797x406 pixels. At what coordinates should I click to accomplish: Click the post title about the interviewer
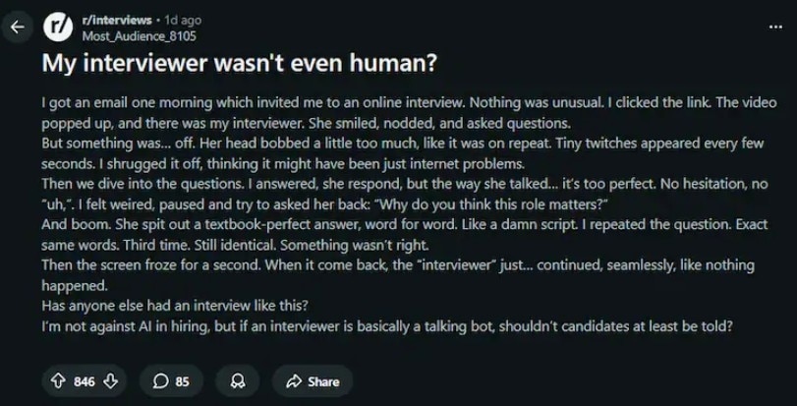pyautogui.click(x=239, y=63)
